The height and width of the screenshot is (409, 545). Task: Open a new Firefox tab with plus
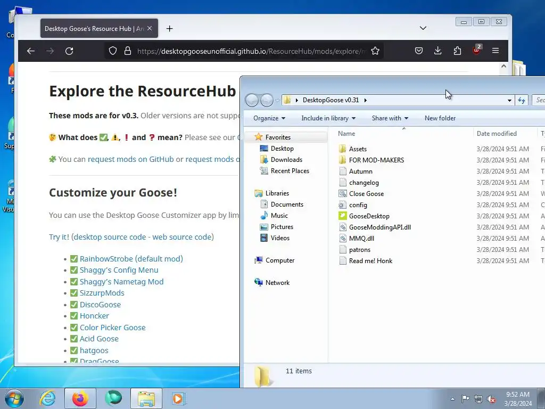coord(169,29)
